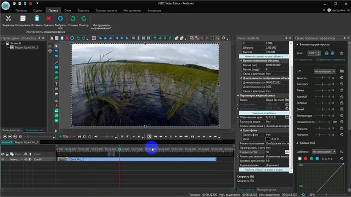
Task: Click the Undo (Отмена) green arrow icon
Action: click(x=73, y=19)
